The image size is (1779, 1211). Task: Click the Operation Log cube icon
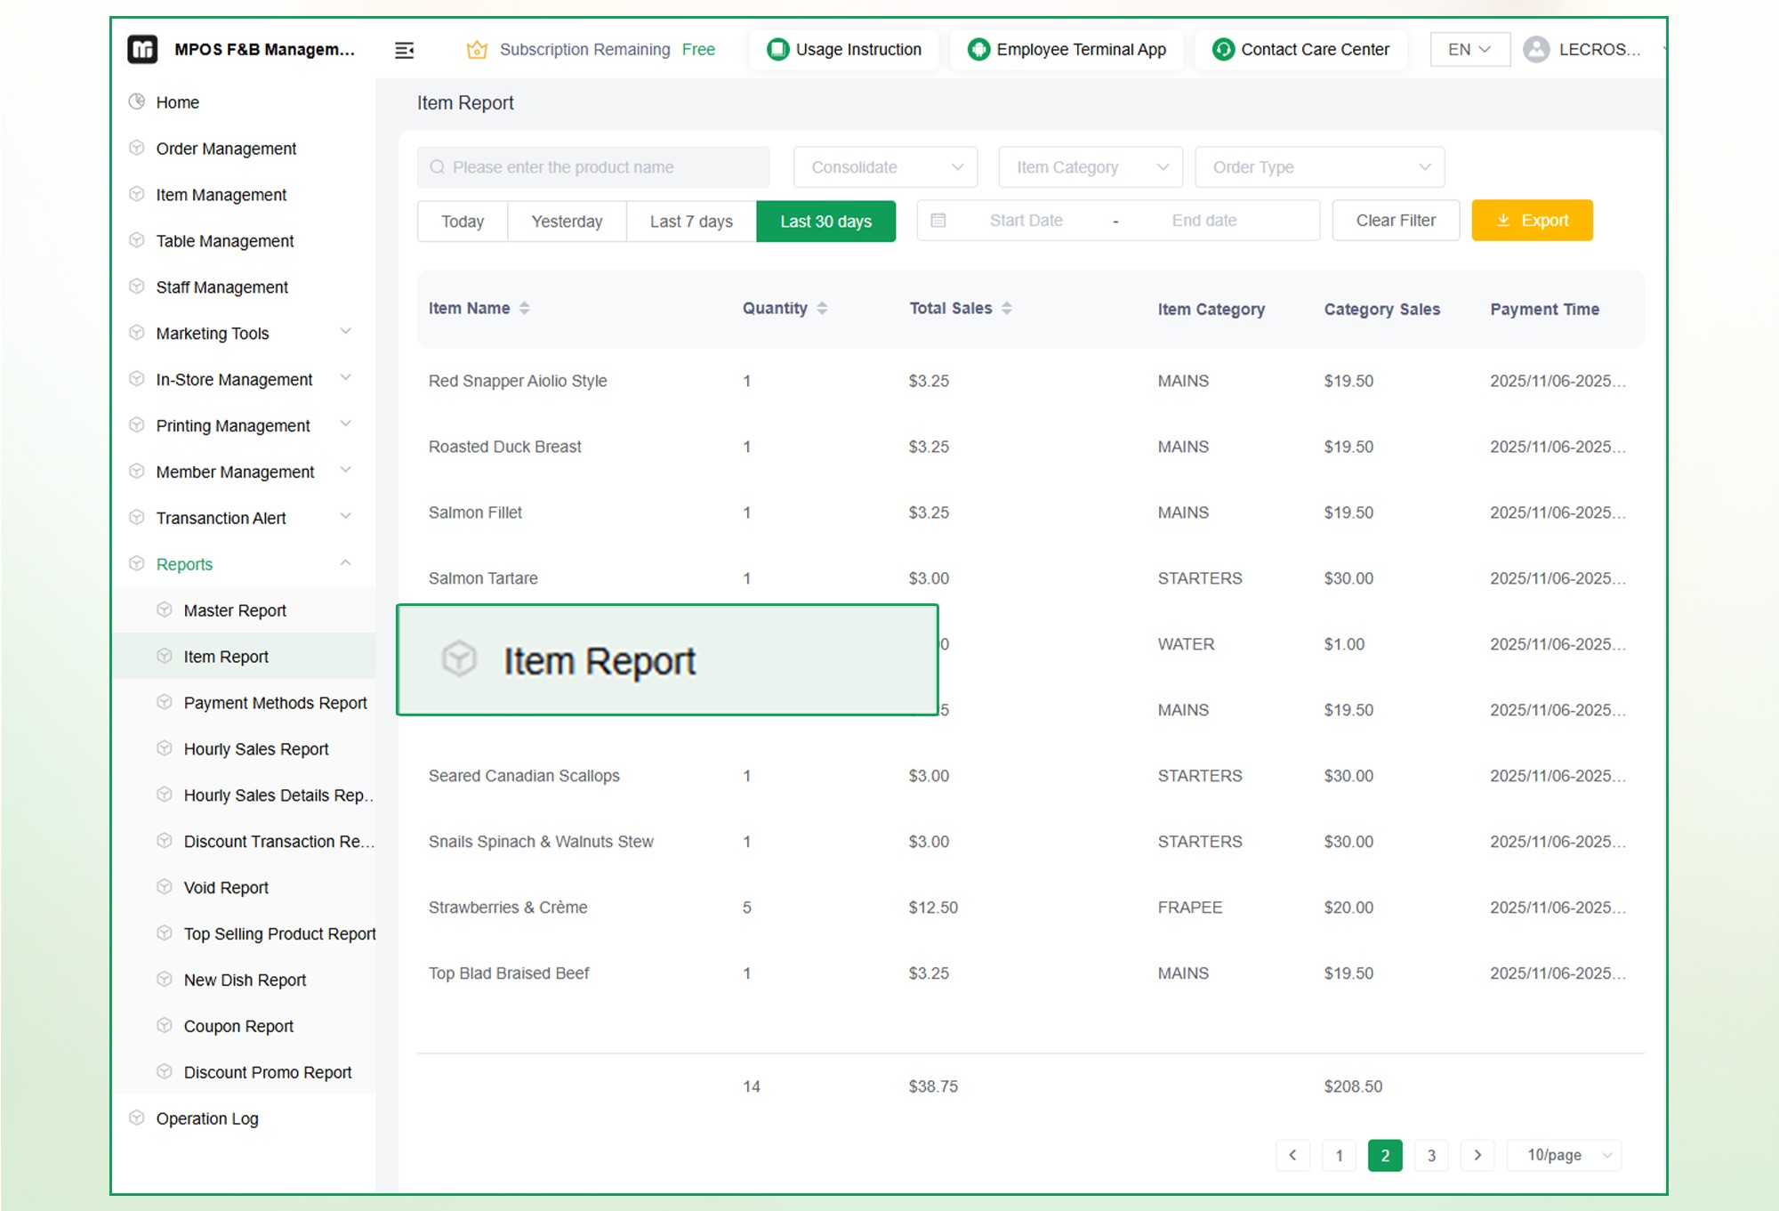(136, 1118)
